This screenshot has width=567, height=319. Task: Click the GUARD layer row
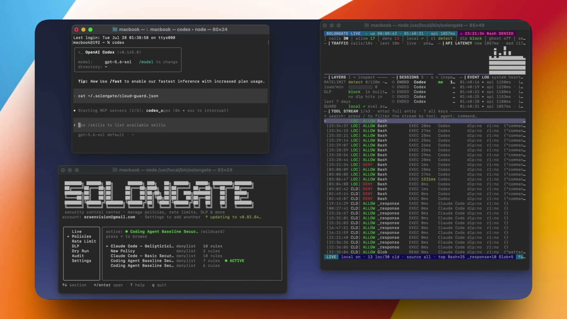click(356, 106)
